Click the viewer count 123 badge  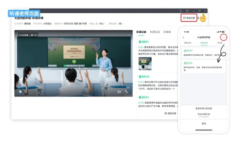coord(34,35)
